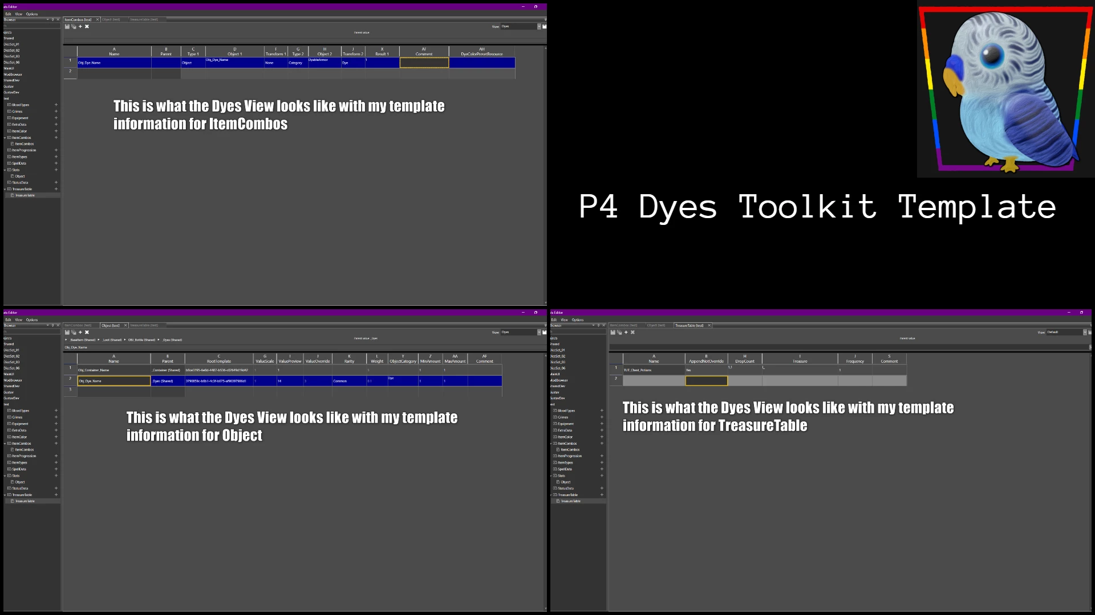Click the delete X icon in the ItemCombos window toolbar
Image resolution: width=1095 pixels, height=615 pixels.
[x=87, y=27]
